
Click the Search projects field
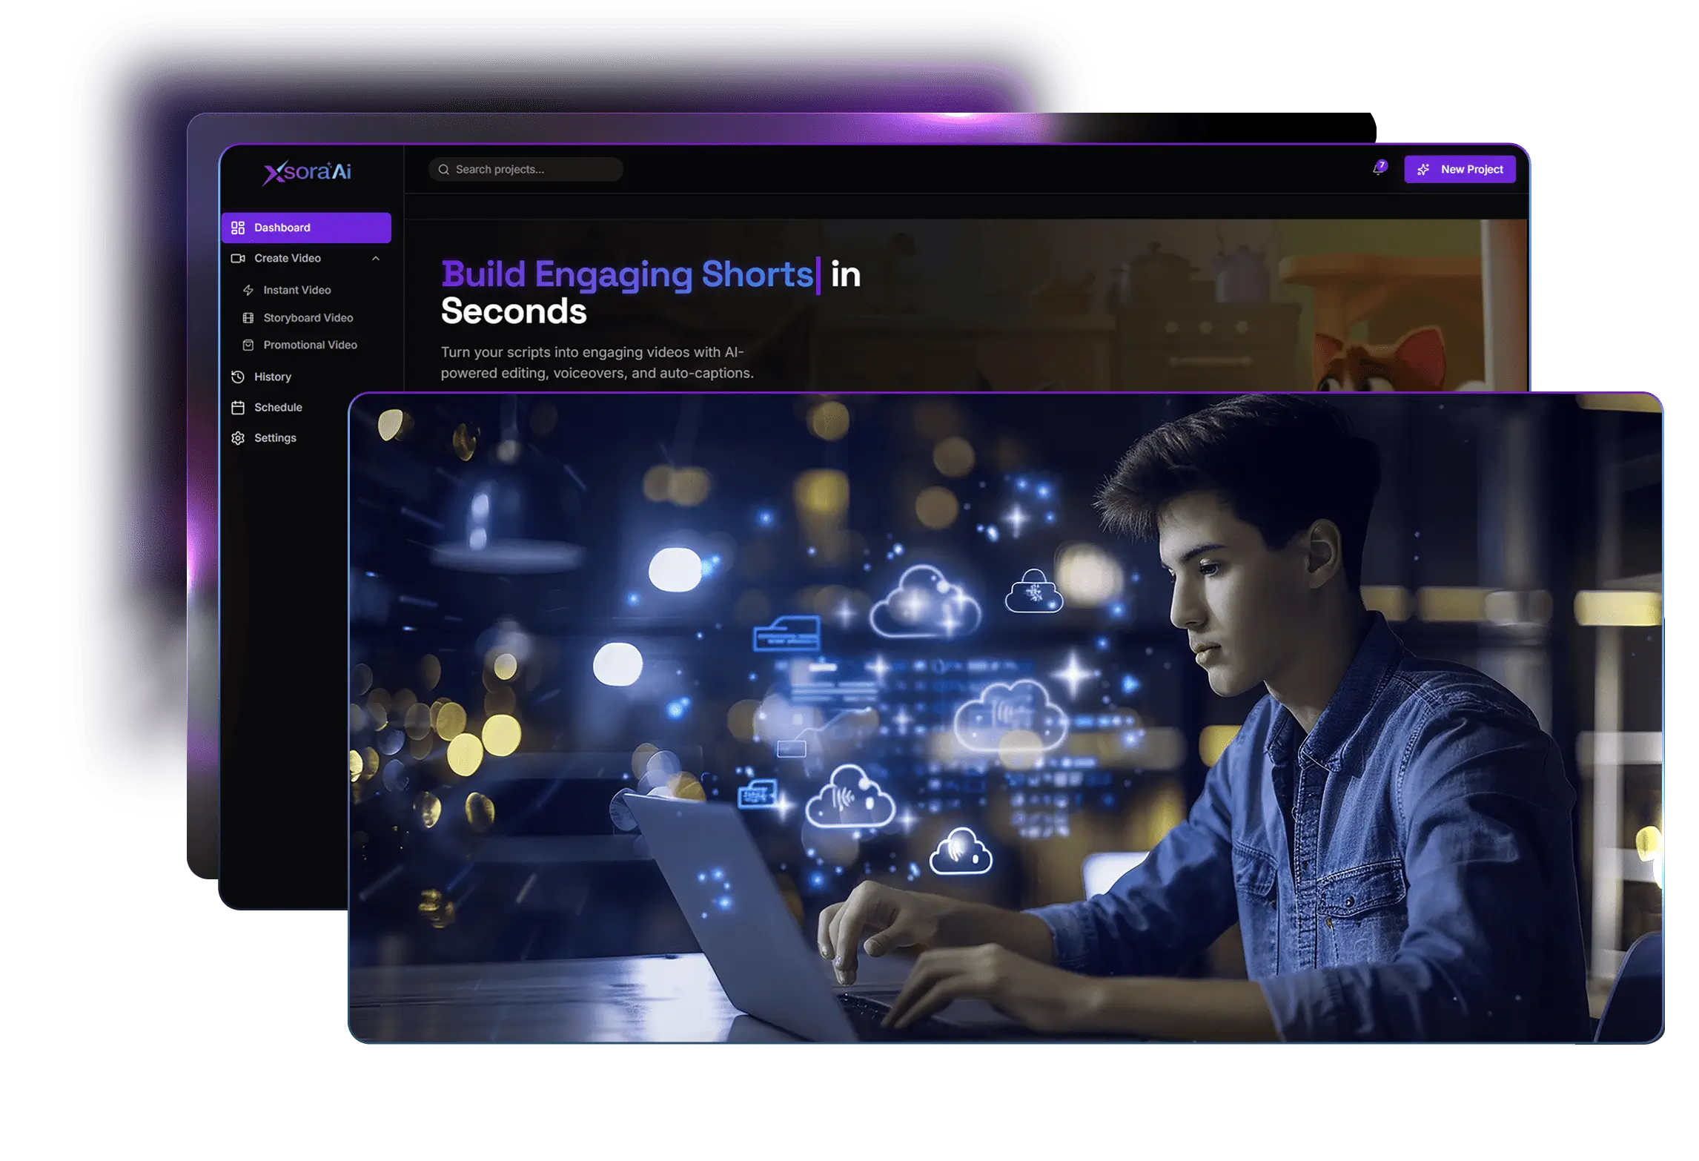click(x=526, y=169)
